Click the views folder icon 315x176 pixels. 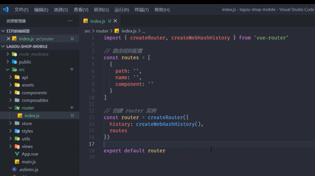[x=17, y=147]
